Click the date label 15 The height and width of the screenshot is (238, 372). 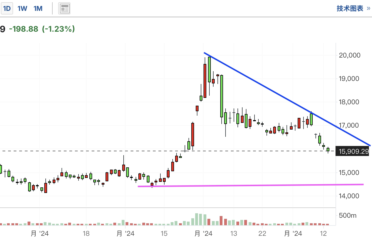tap(164, 233)
